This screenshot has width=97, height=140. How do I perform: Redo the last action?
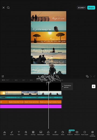[x=94, y=76]
